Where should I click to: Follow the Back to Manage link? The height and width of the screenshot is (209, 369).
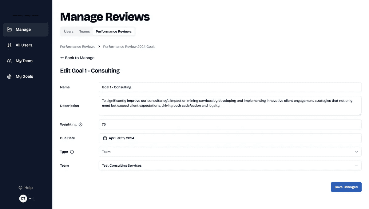(77, 58)
